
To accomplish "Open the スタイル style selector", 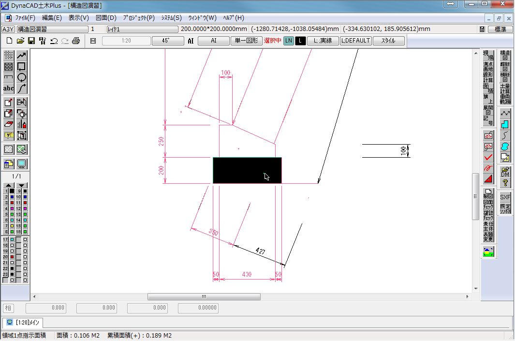I will tap(389, 41).
